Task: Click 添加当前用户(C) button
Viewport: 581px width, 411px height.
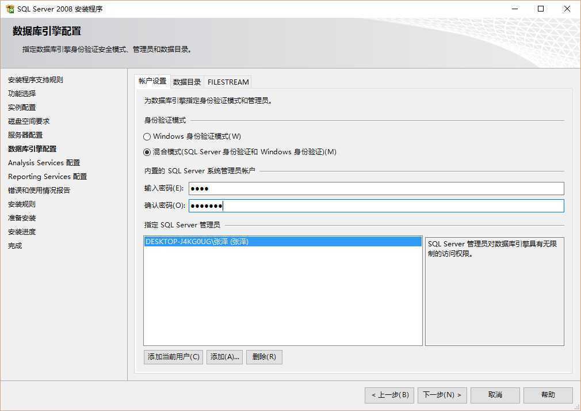Action: (173, 357)
